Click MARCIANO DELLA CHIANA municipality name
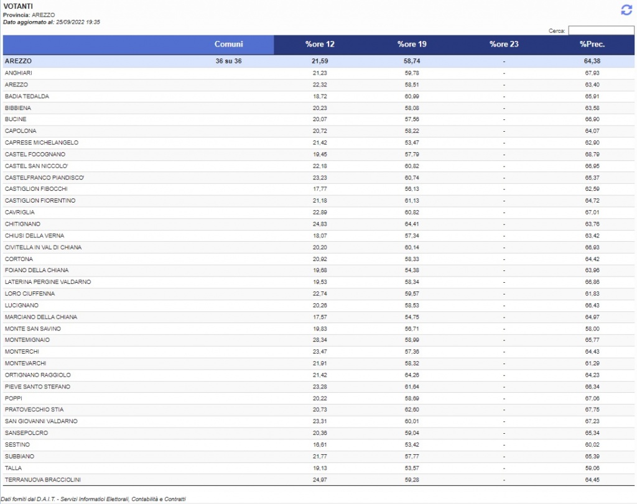This screenshot has width=637, height=504. (40, 318)
